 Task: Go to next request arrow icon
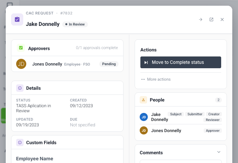point(201,19)
